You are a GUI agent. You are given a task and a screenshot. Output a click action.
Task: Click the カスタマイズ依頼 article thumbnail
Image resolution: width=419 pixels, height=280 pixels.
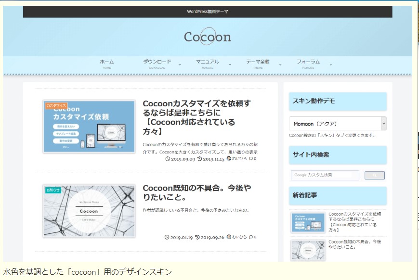coord(89,127)
